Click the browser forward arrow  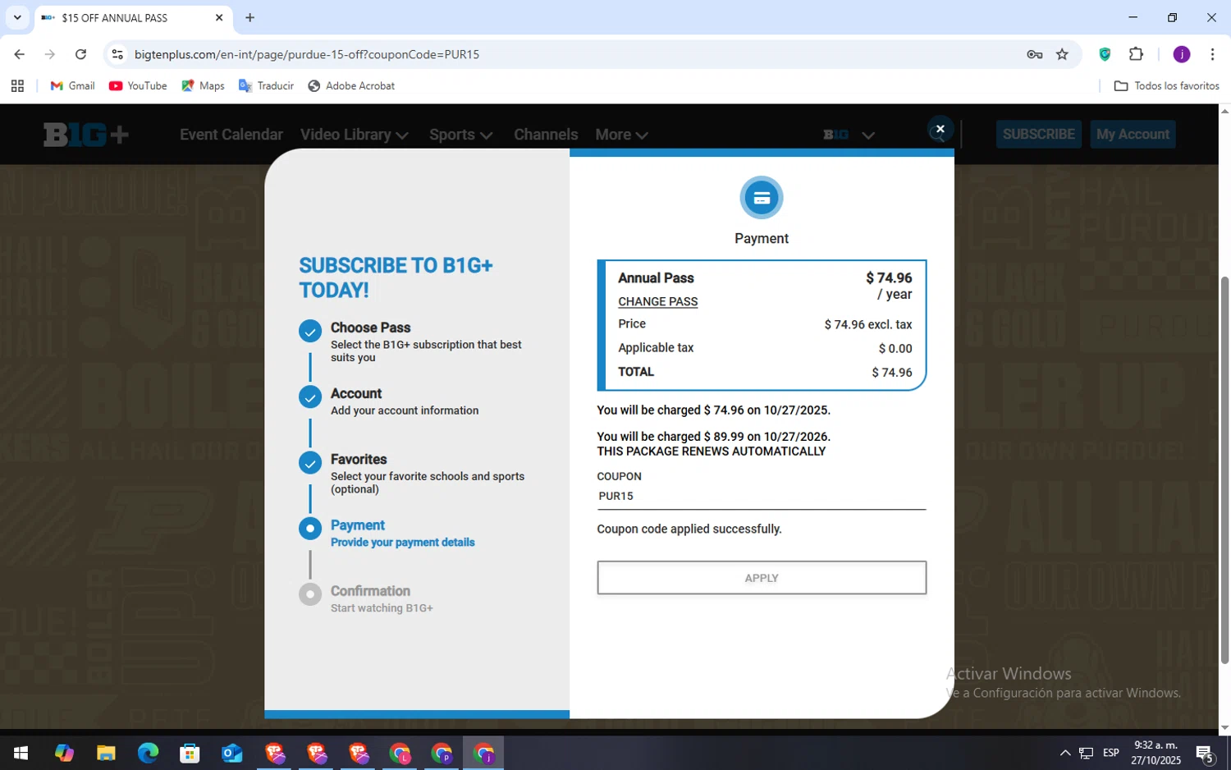(50, 54)
